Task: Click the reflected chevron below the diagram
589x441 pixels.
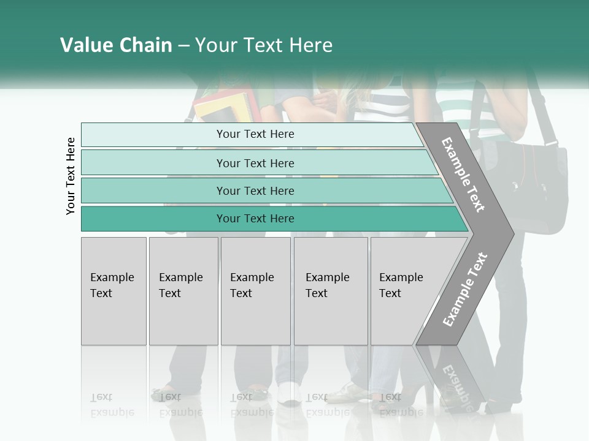Action: point(451,379)
